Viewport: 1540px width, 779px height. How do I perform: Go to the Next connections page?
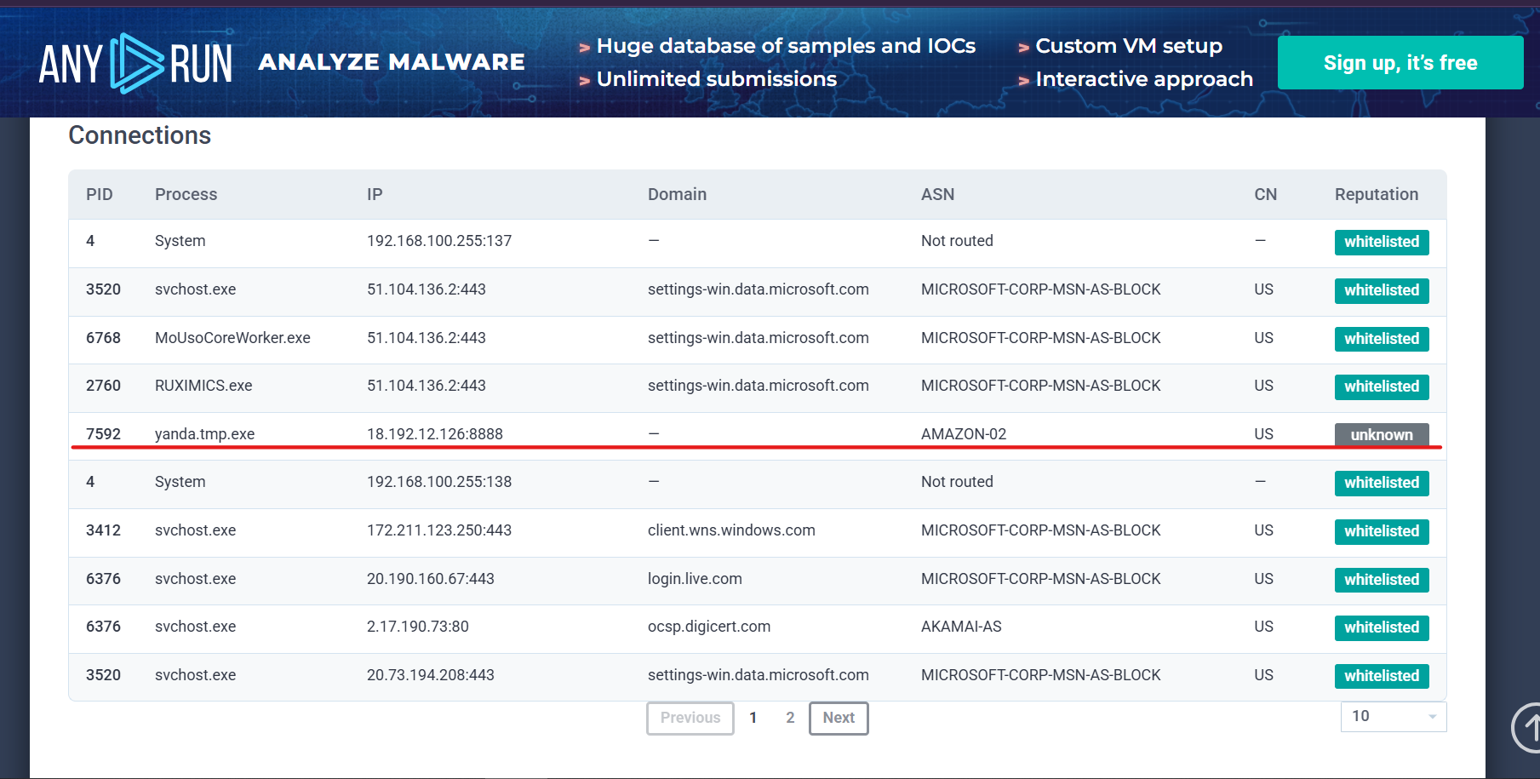[839, 718]
